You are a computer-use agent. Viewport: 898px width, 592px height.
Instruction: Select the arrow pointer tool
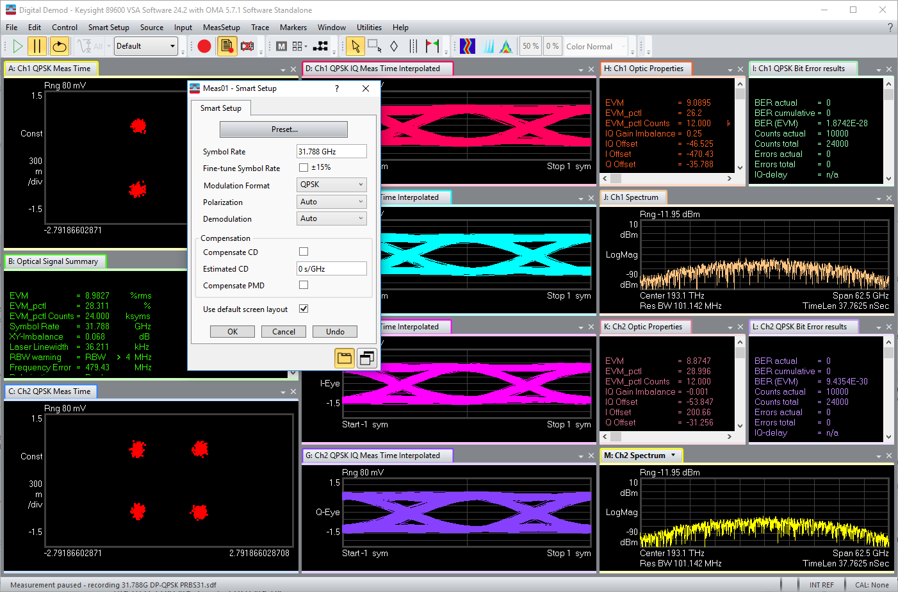[355, 46]
